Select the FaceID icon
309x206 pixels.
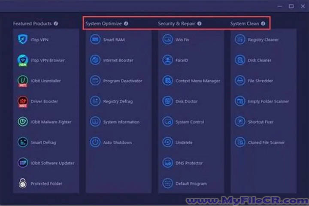167,60
